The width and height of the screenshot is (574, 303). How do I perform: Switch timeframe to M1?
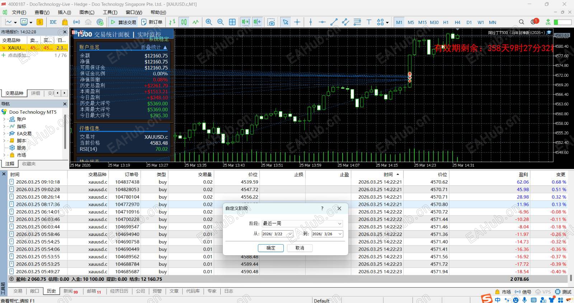coord(399,22)
